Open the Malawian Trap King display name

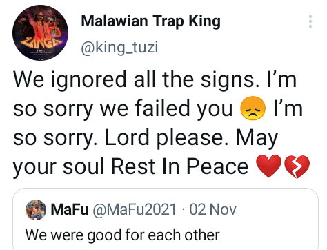click(x=150, y=21)
